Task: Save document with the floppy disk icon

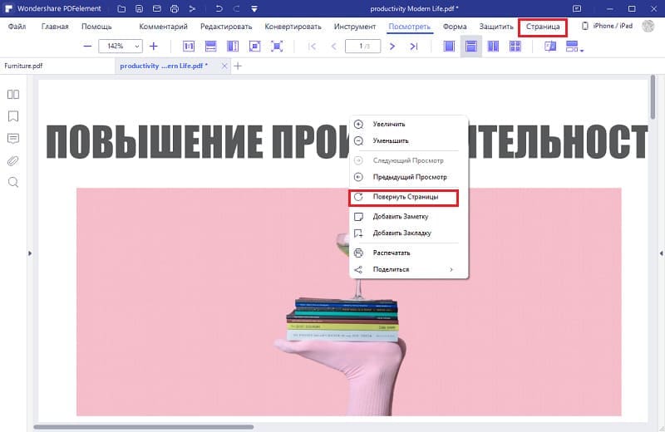Action: coord(139,8)
